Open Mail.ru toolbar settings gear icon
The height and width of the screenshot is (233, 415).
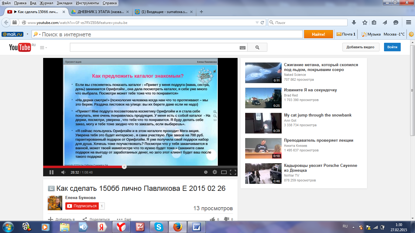coord(411,34)
